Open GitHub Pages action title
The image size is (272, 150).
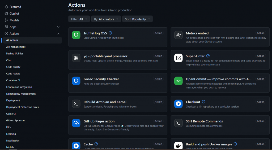pyautogui.click(x=99, y=121)
